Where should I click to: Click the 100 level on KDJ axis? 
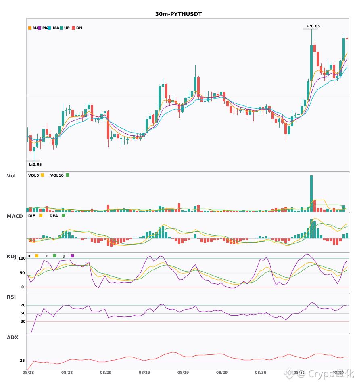pyautogui.click(x=22, y=258)
